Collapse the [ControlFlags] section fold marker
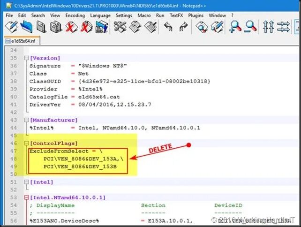 (26, 143)
